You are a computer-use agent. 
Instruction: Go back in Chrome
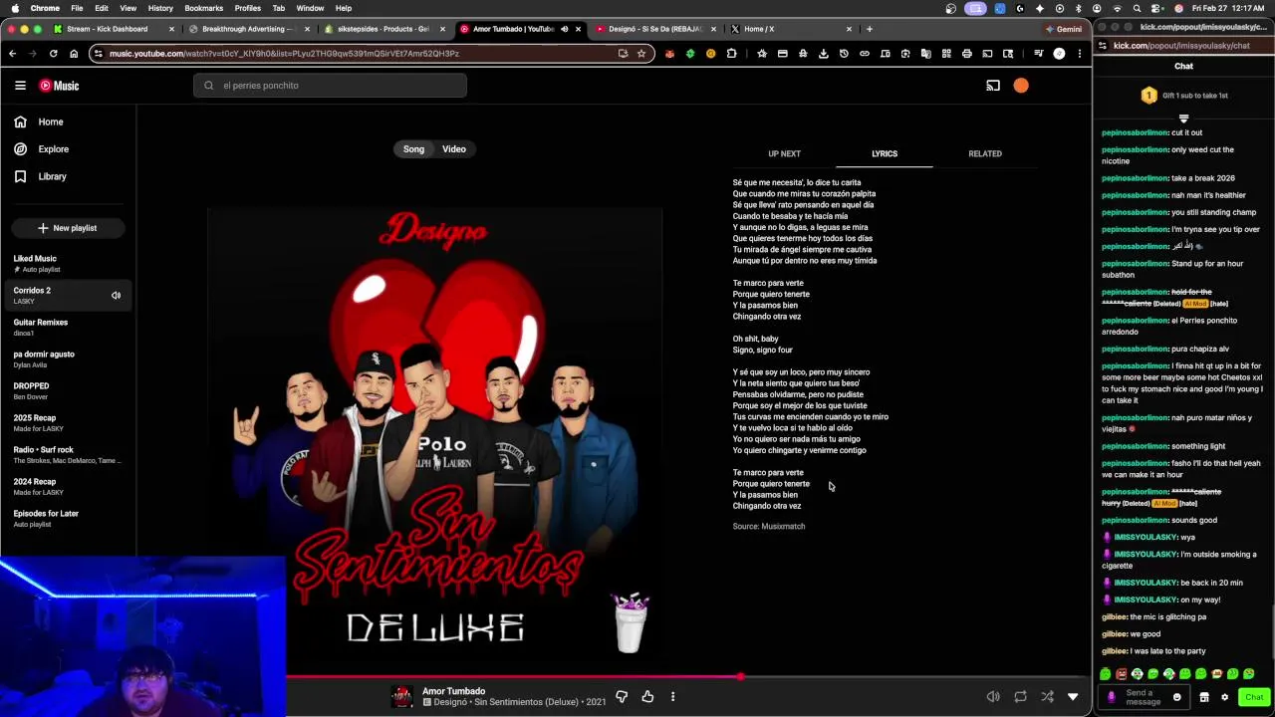12,54
